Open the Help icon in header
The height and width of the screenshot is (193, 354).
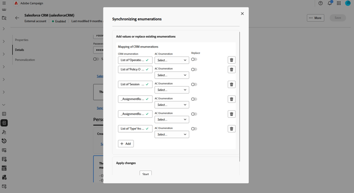click(320, 3)
